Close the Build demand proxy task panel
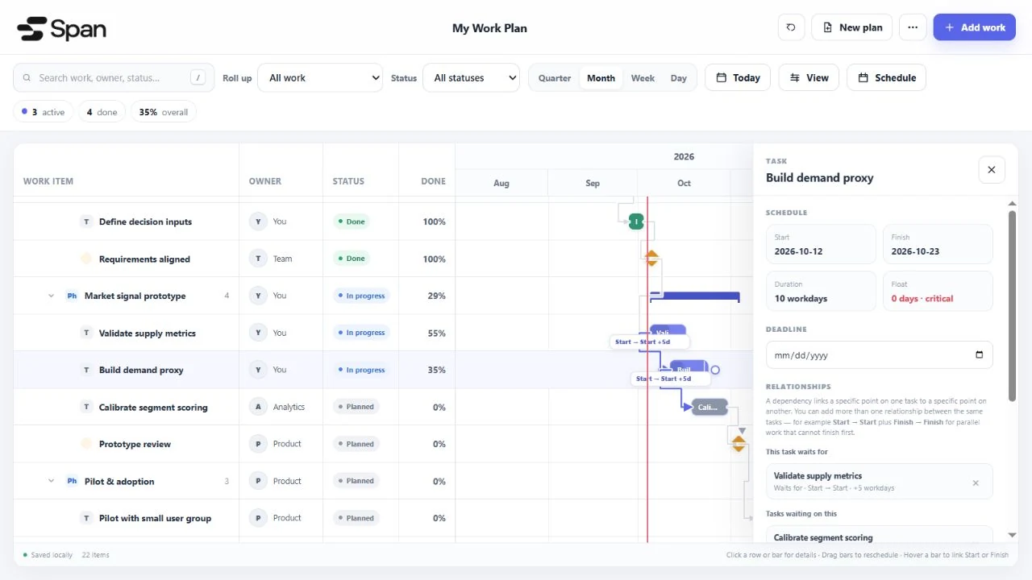Screen dimensions: 1032x580 (x=992, y=170)
